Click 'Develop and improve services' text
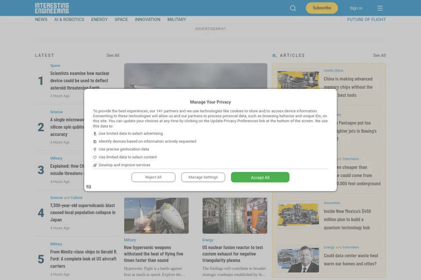 (x=125, y=165)
